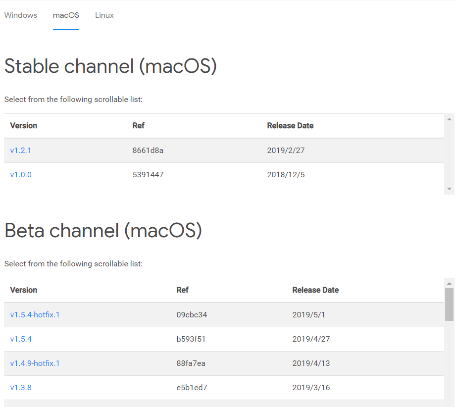The image size is (456, 407).
Task: Select ref 09cbc34 text
Action: (x=192, y=315)
